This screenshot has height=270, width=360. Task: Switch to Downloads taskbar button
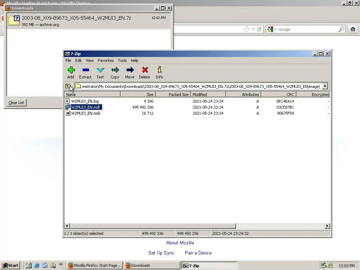pyautogui.click(x=152, y=265)
